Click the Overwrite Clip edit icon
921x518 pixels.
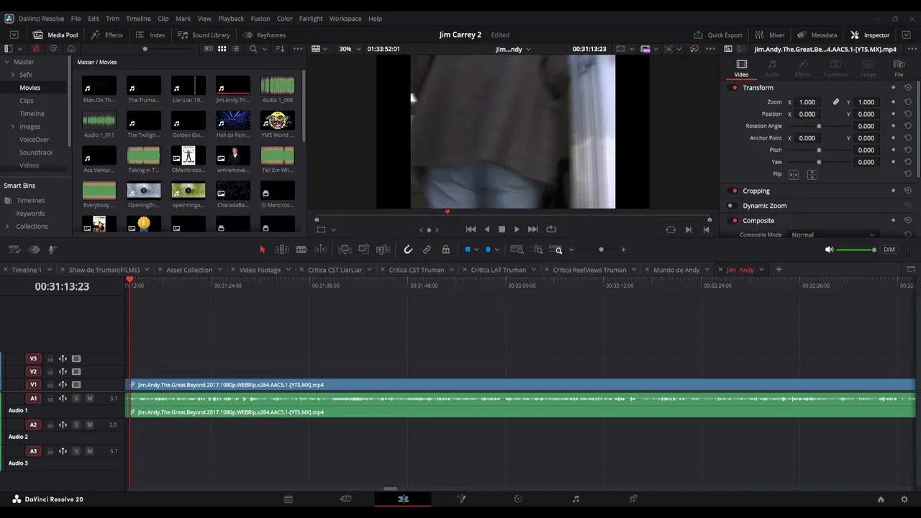(364, 250)
